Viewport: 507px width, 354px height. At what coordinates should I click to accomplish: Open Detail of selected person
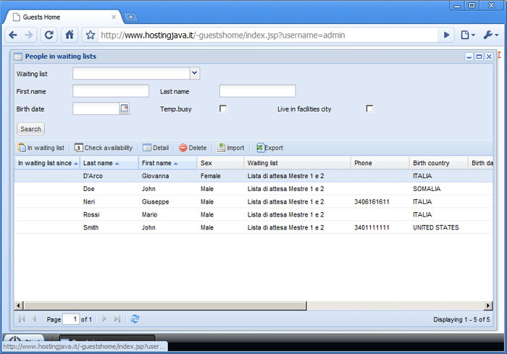tap(156, 148)
